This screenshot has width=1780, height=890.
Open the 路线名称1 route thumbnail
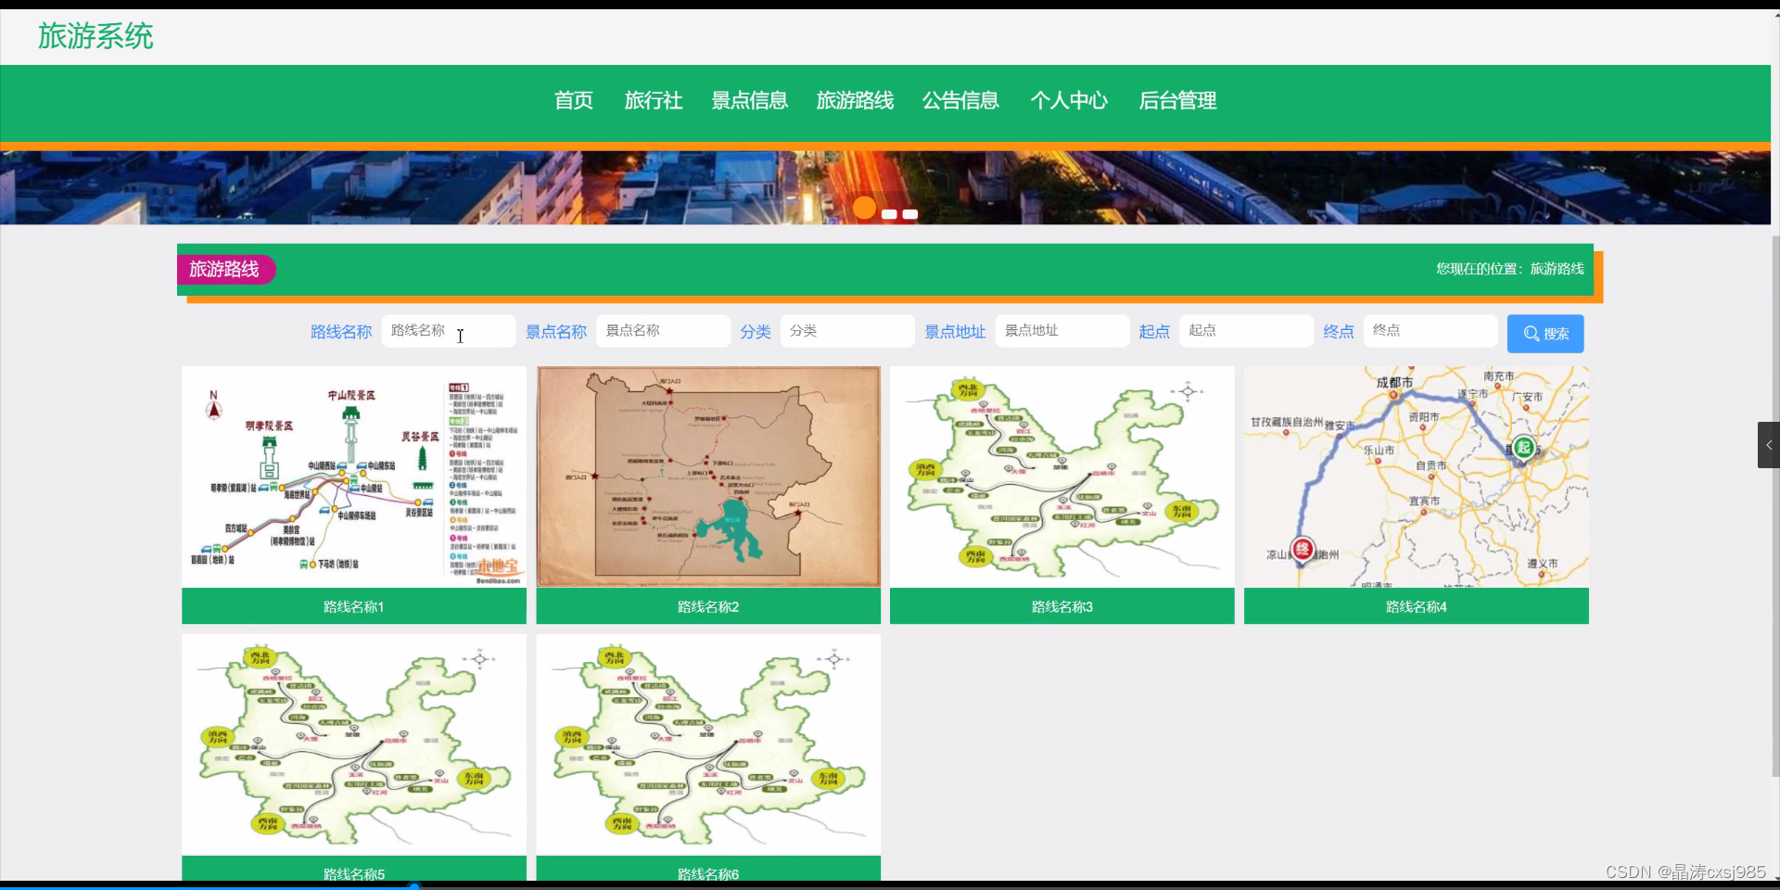(x=353, y=476)
